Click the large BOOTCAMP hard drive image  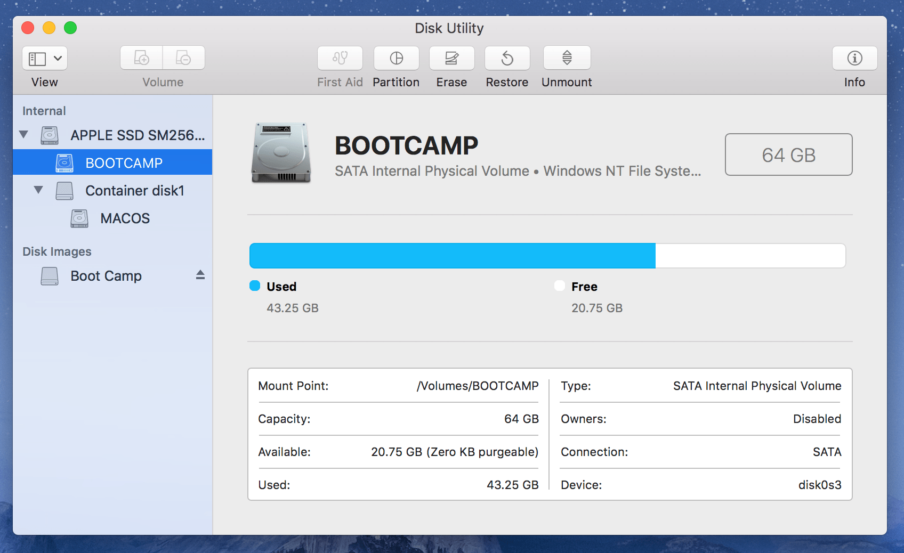coord(281,153)
